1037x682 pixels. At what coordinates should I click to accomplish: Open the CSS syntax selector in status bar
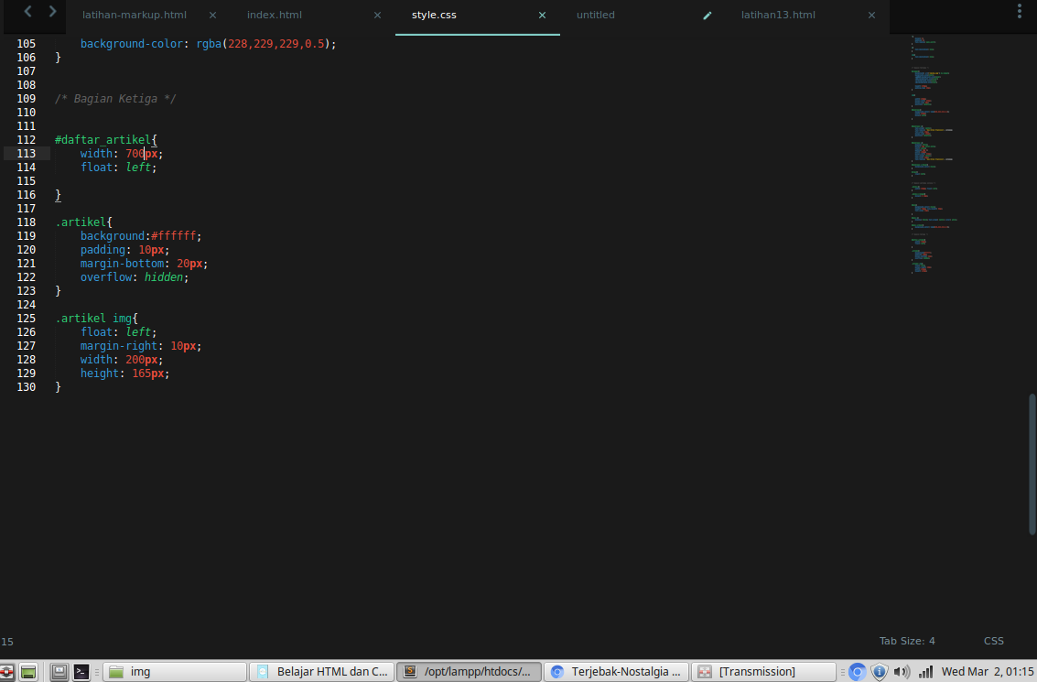993,640
